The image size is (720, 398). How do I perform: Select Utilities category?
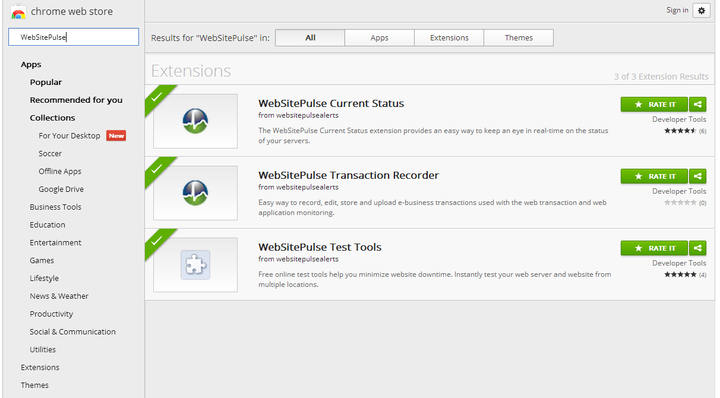[x=43, y=349]
